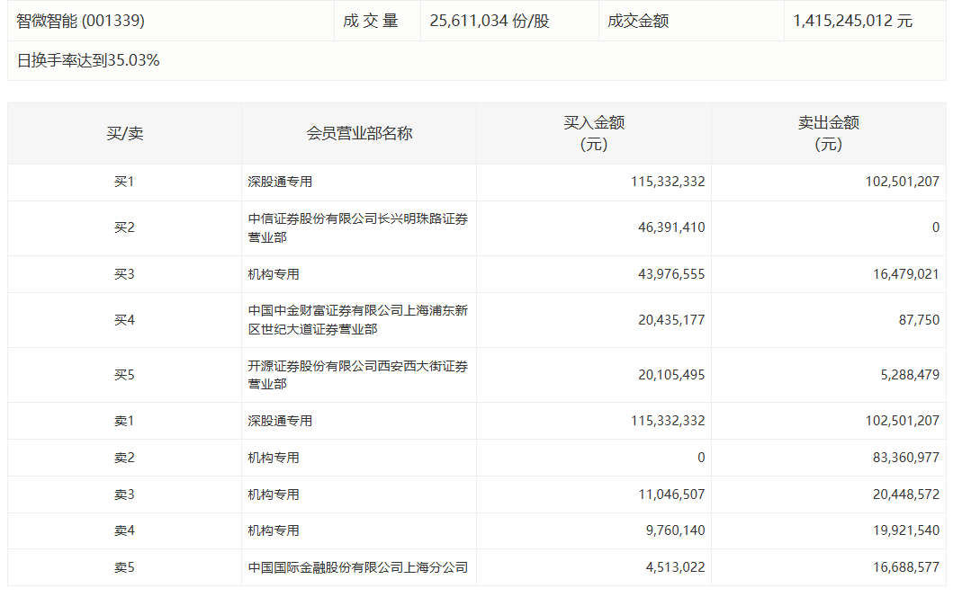Select 深股通专用 in the 买1 row
This screenshot has width=962, height=597.
(x=280, y=182)
